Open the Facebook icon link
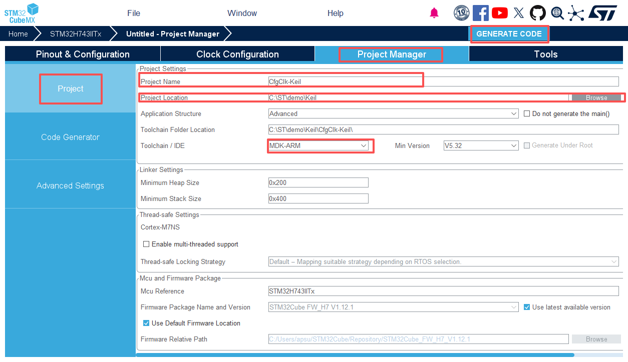628x362 pixels. point(481,13)
